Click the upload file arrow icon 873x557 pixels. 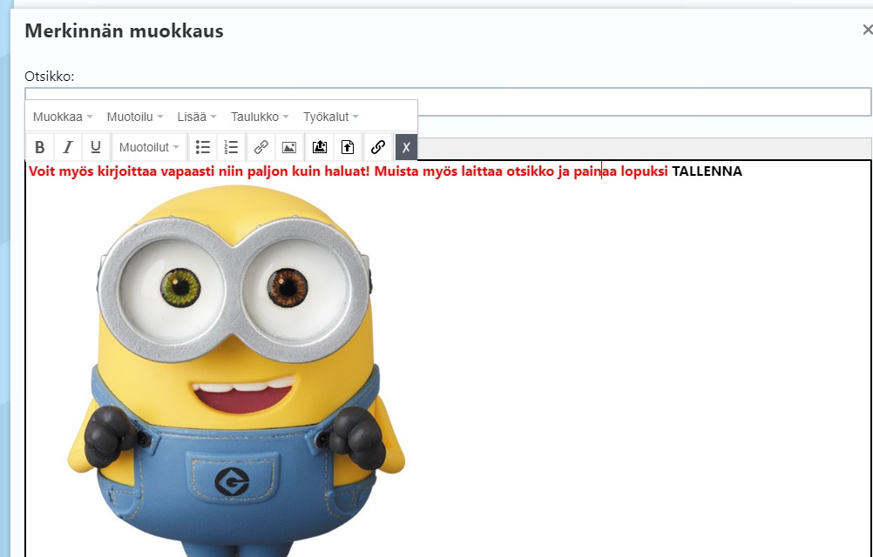click(348, 147)
